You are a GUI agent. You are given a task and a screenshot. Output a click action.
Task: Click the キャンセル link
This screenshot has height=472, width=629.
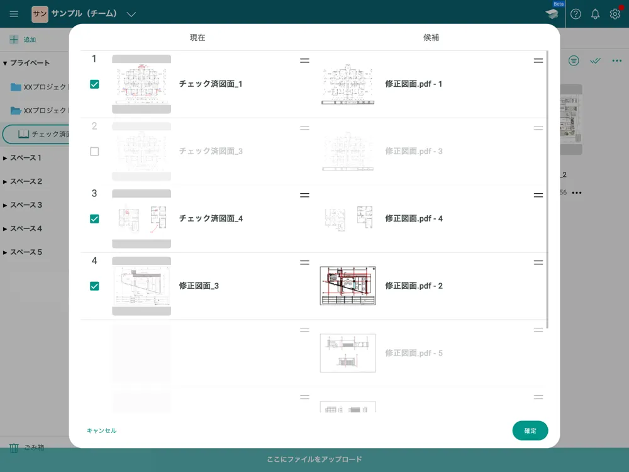[101, 430]
